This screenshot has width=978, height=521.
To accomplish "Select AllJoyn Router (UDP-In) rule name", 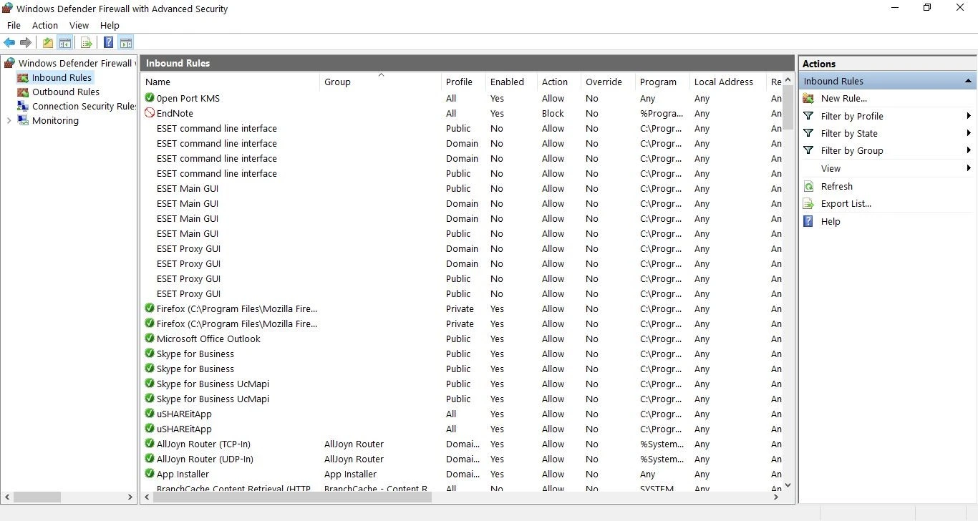I will pos(205,459).
